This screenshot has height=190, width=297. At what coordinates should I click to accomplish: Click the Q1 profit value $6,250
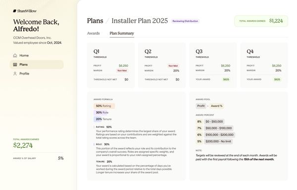point(123,66)
